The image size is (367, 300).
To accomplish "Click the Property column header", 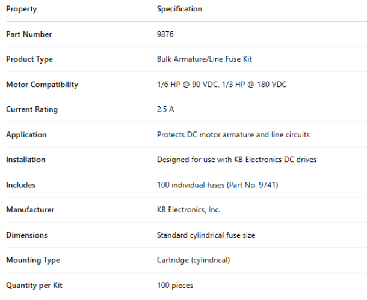I will coord(21,9).
